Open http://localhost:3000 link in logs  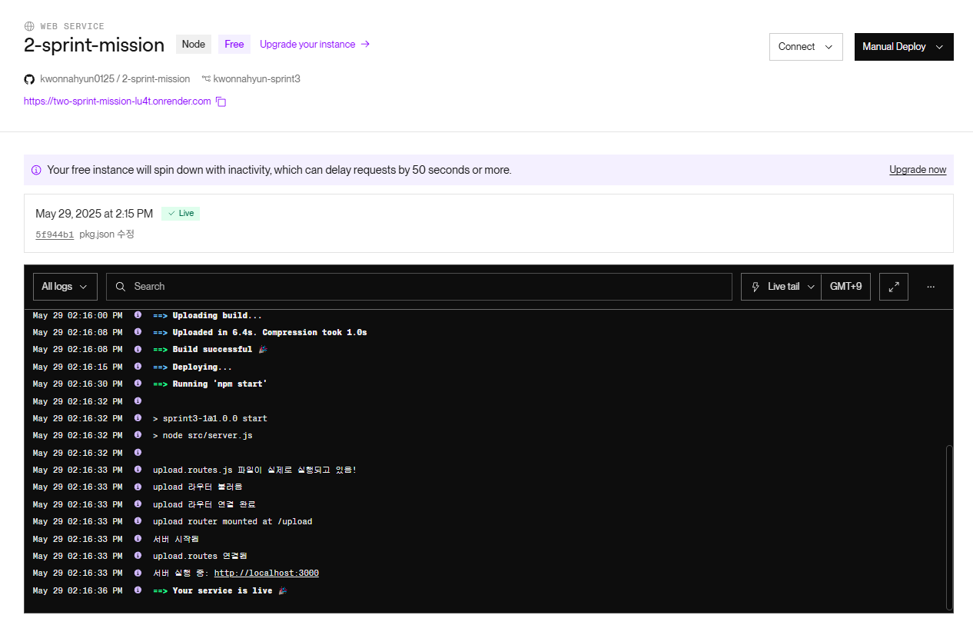tap(266, 573)
